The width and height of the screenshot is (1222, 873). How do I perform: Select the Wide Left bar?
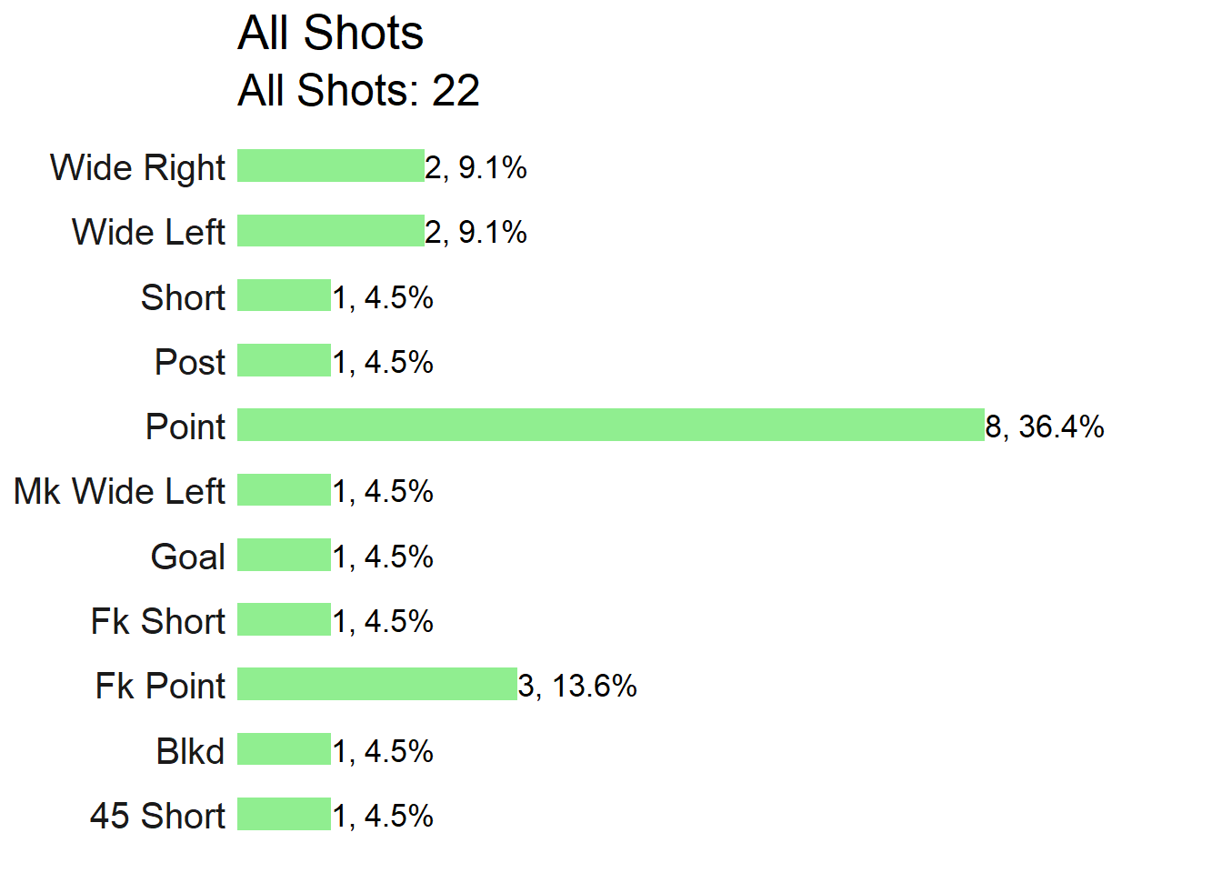pyautogui.click(x=331, y=231)
